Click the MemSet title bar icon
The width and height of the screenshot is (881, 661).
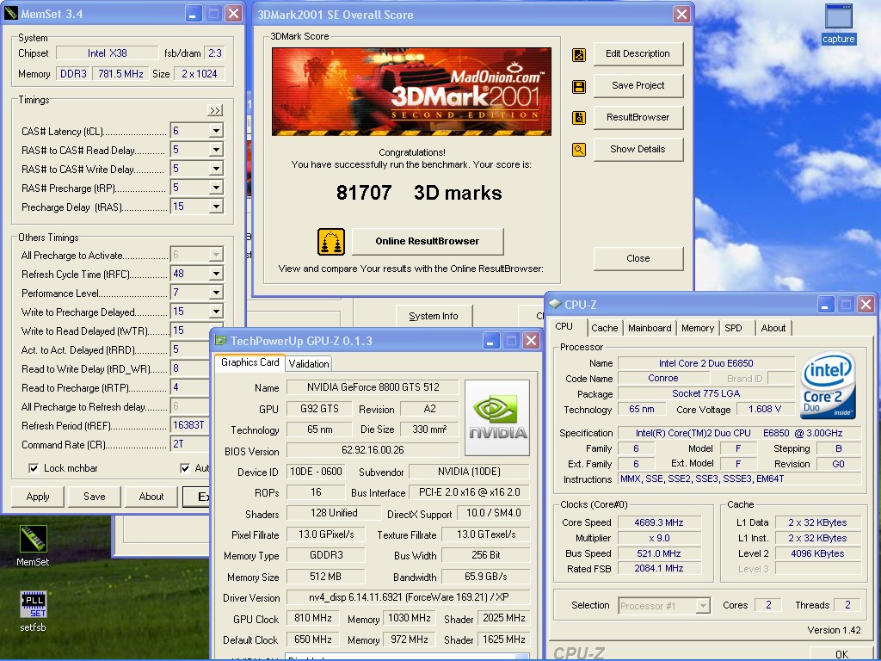pyautogui.click(x=10, y=14)
